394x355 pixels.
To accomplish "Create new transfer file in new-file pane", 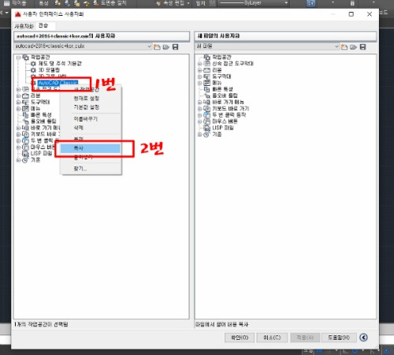I will coord(344,47).
